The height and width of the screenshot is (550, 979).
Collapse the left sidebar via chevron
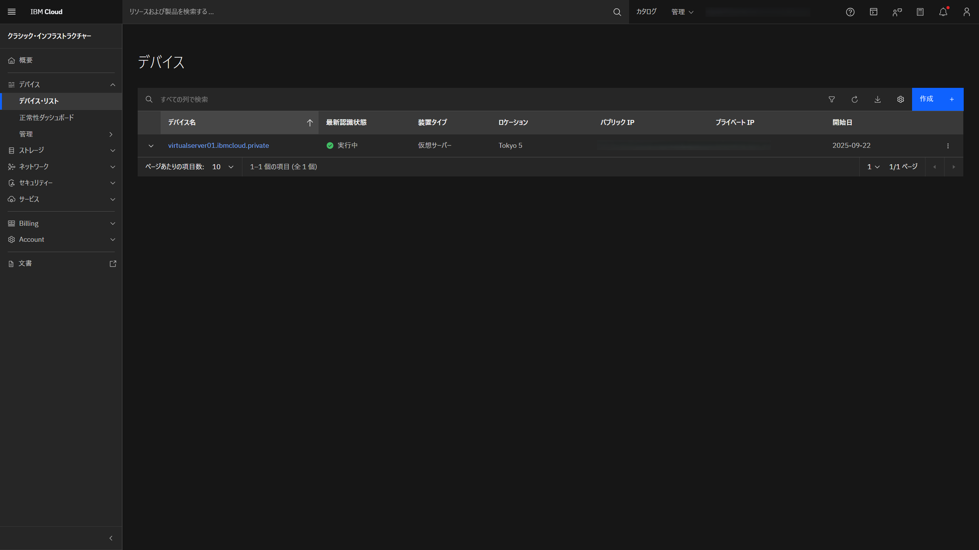[111, 538]
